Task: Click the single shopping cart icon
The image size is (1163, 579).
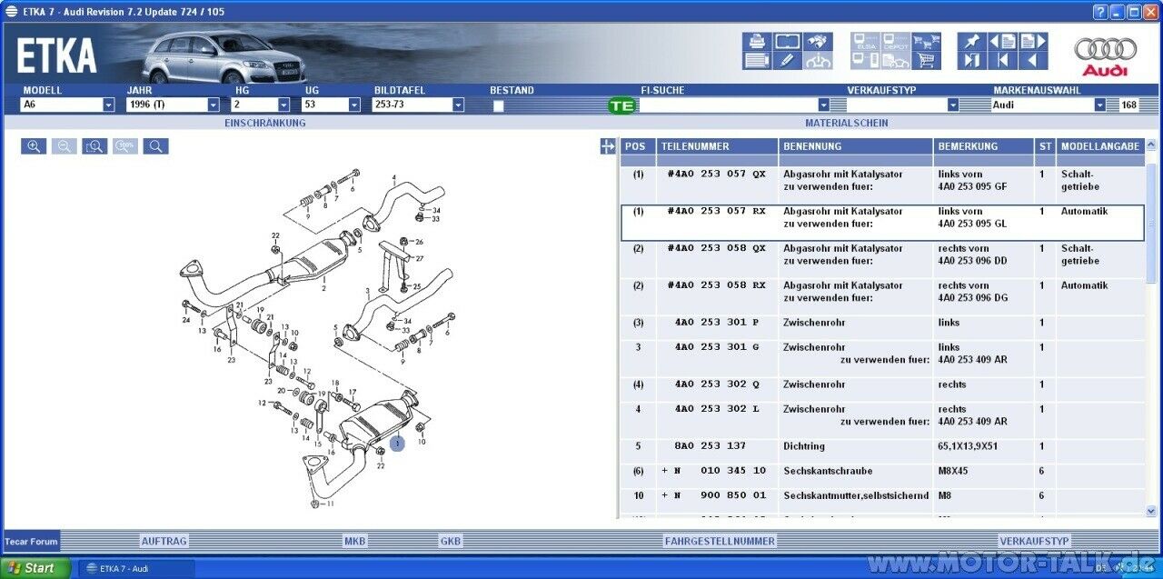Action: pos(927,61)
